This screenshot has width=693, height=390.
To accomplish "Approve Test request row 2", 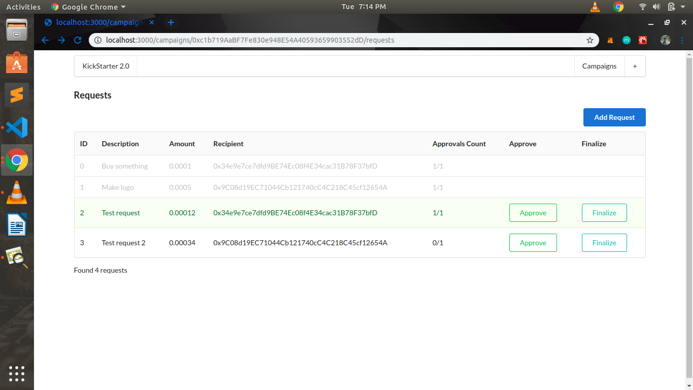I will (x=533, y=213).
